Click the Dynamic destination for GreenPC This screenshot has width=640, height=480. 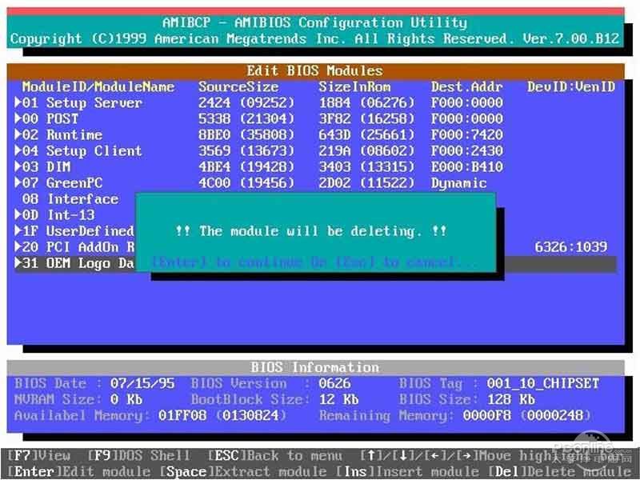point(458,183)
